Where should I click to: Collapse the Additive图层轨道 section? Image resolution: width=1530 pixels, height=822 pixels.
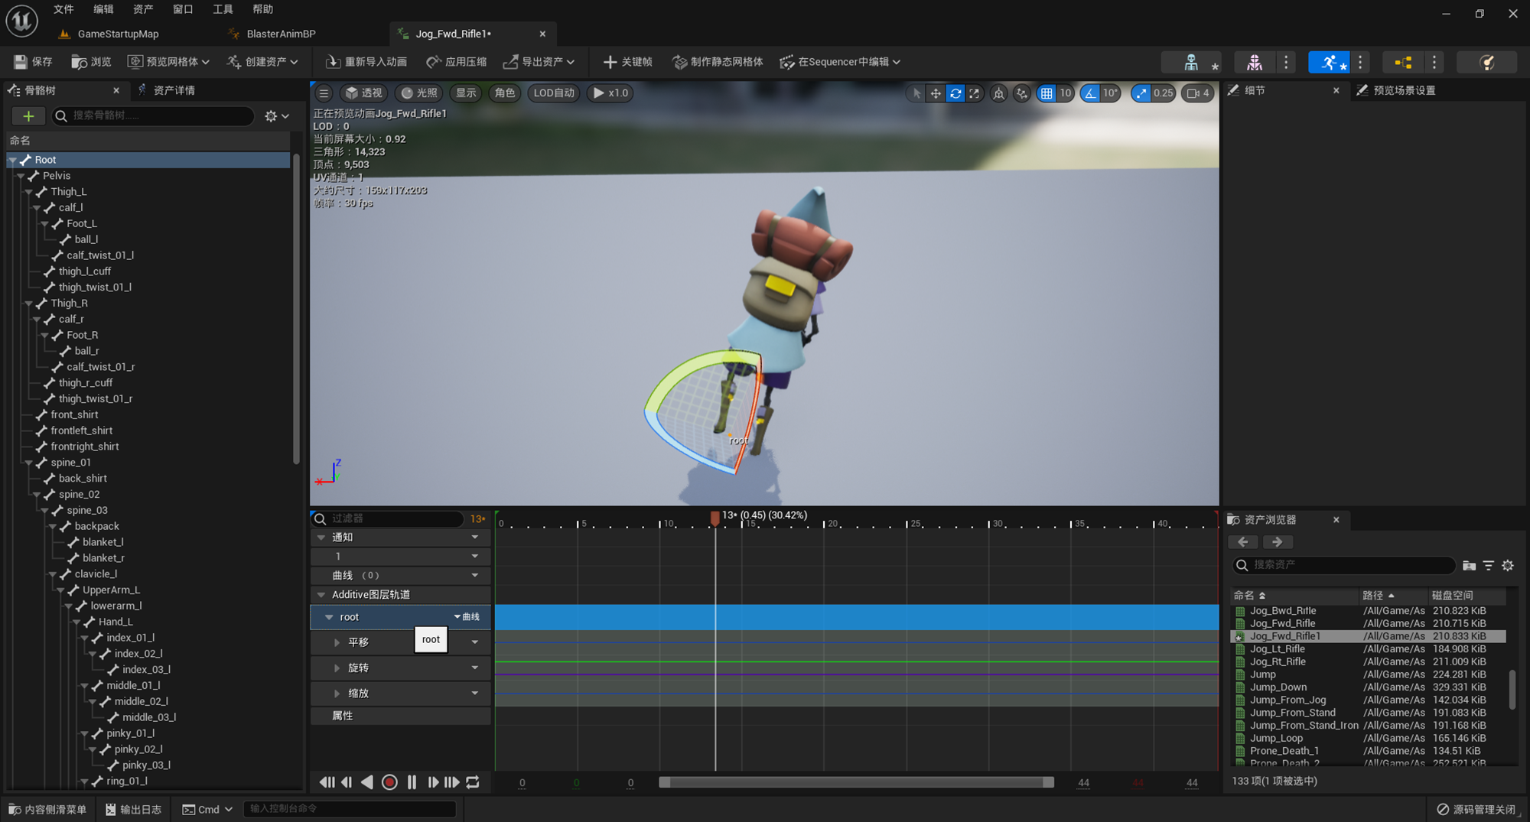[321, 595]
